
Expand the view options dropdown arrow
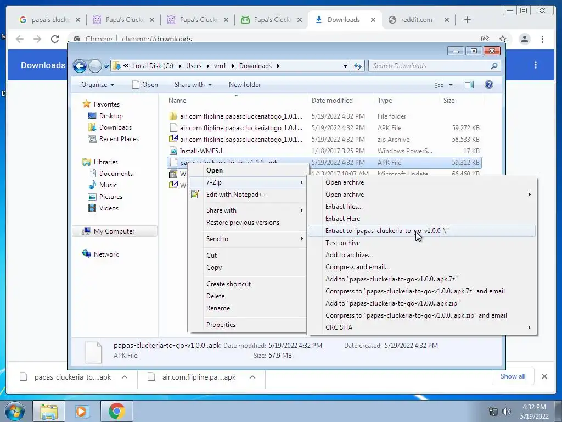451,85
